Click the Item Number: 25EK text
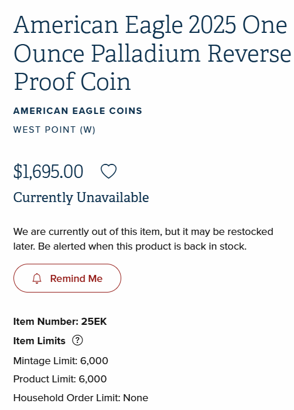This screenshot has height=410, width=294. tap(60, 321)
